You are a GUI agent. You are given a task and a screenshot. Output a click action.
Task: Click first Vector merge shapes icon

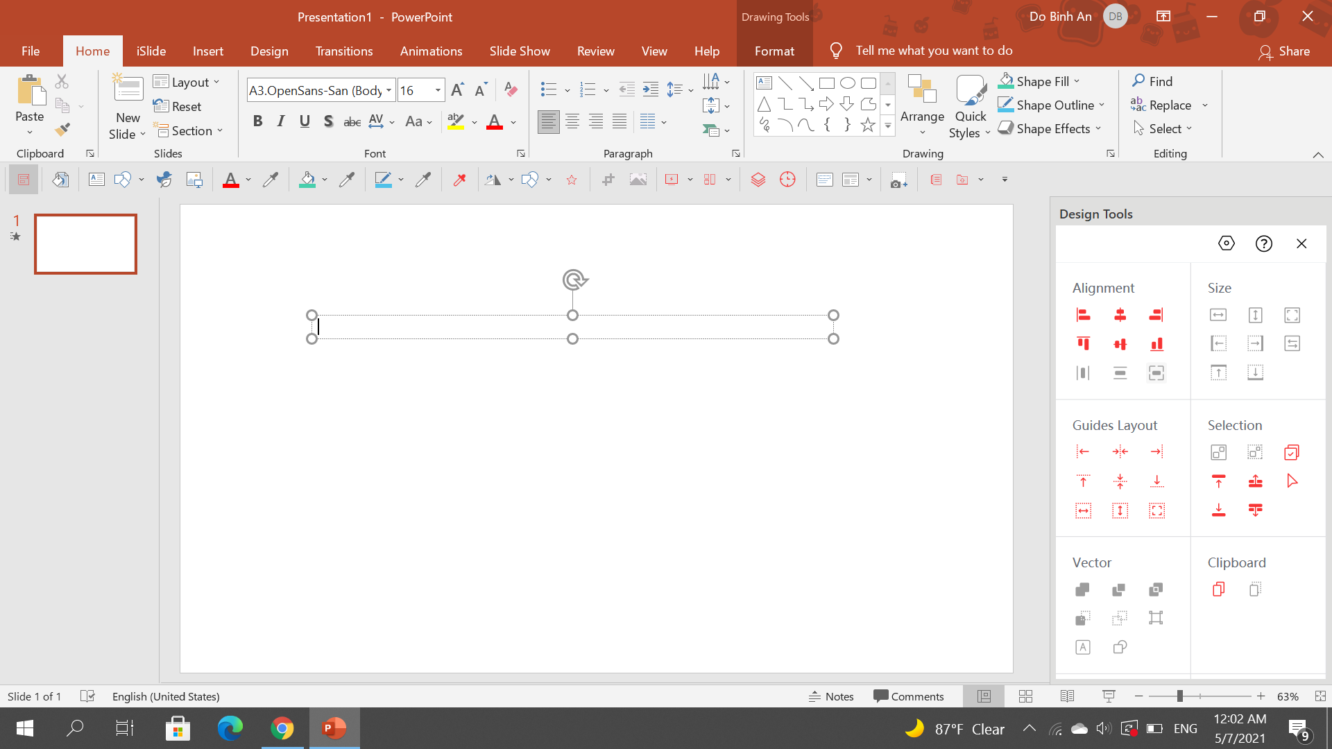[x=1082, y=589]
